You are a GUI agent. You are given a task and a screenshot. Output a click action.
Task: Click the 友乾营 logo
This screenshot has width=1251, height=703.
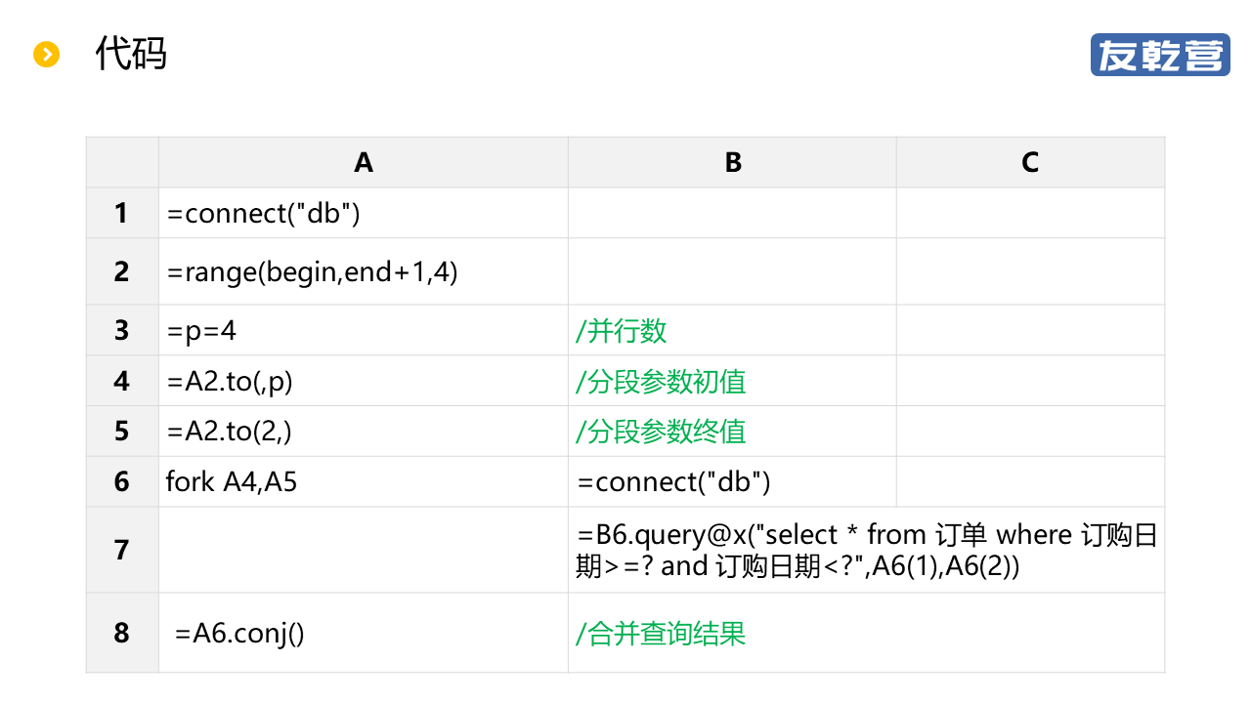tap(1160, 55)
